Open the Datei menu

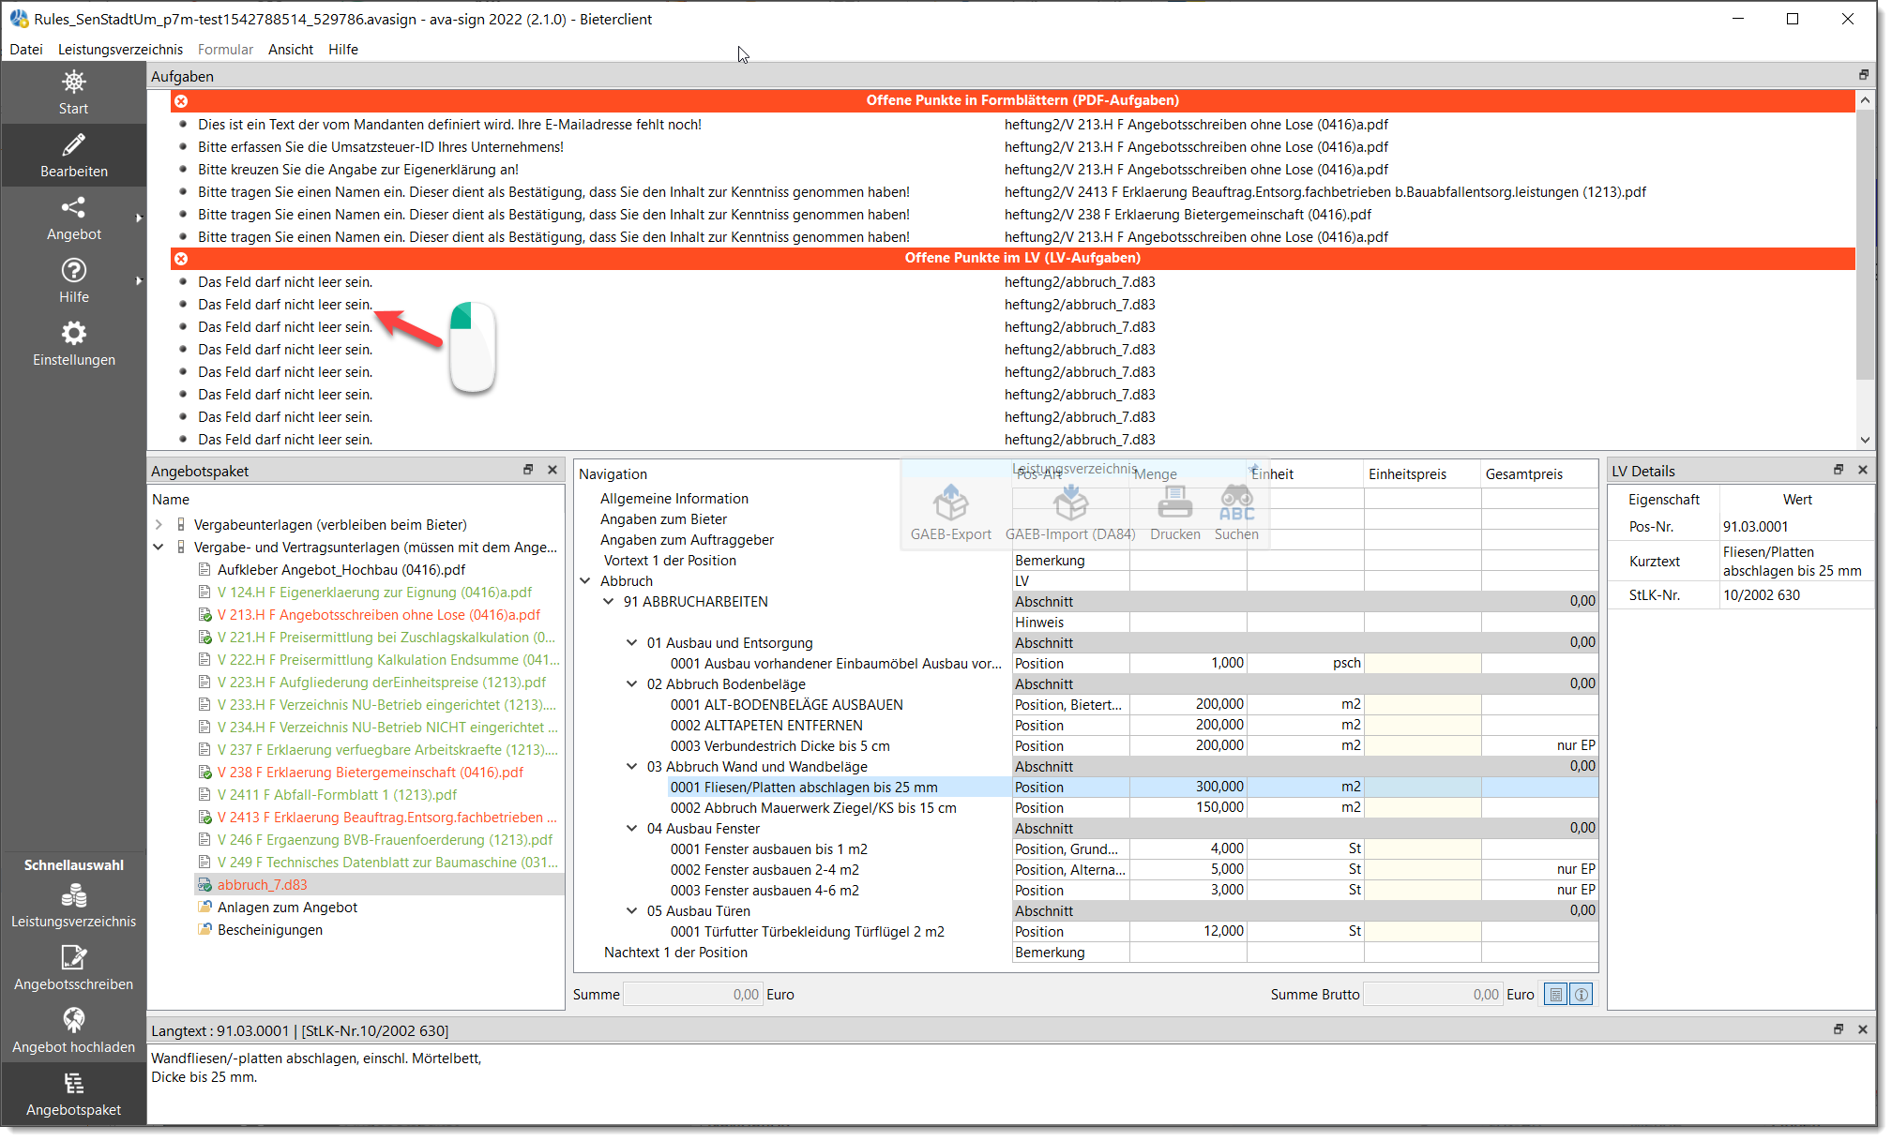(26, 49)
